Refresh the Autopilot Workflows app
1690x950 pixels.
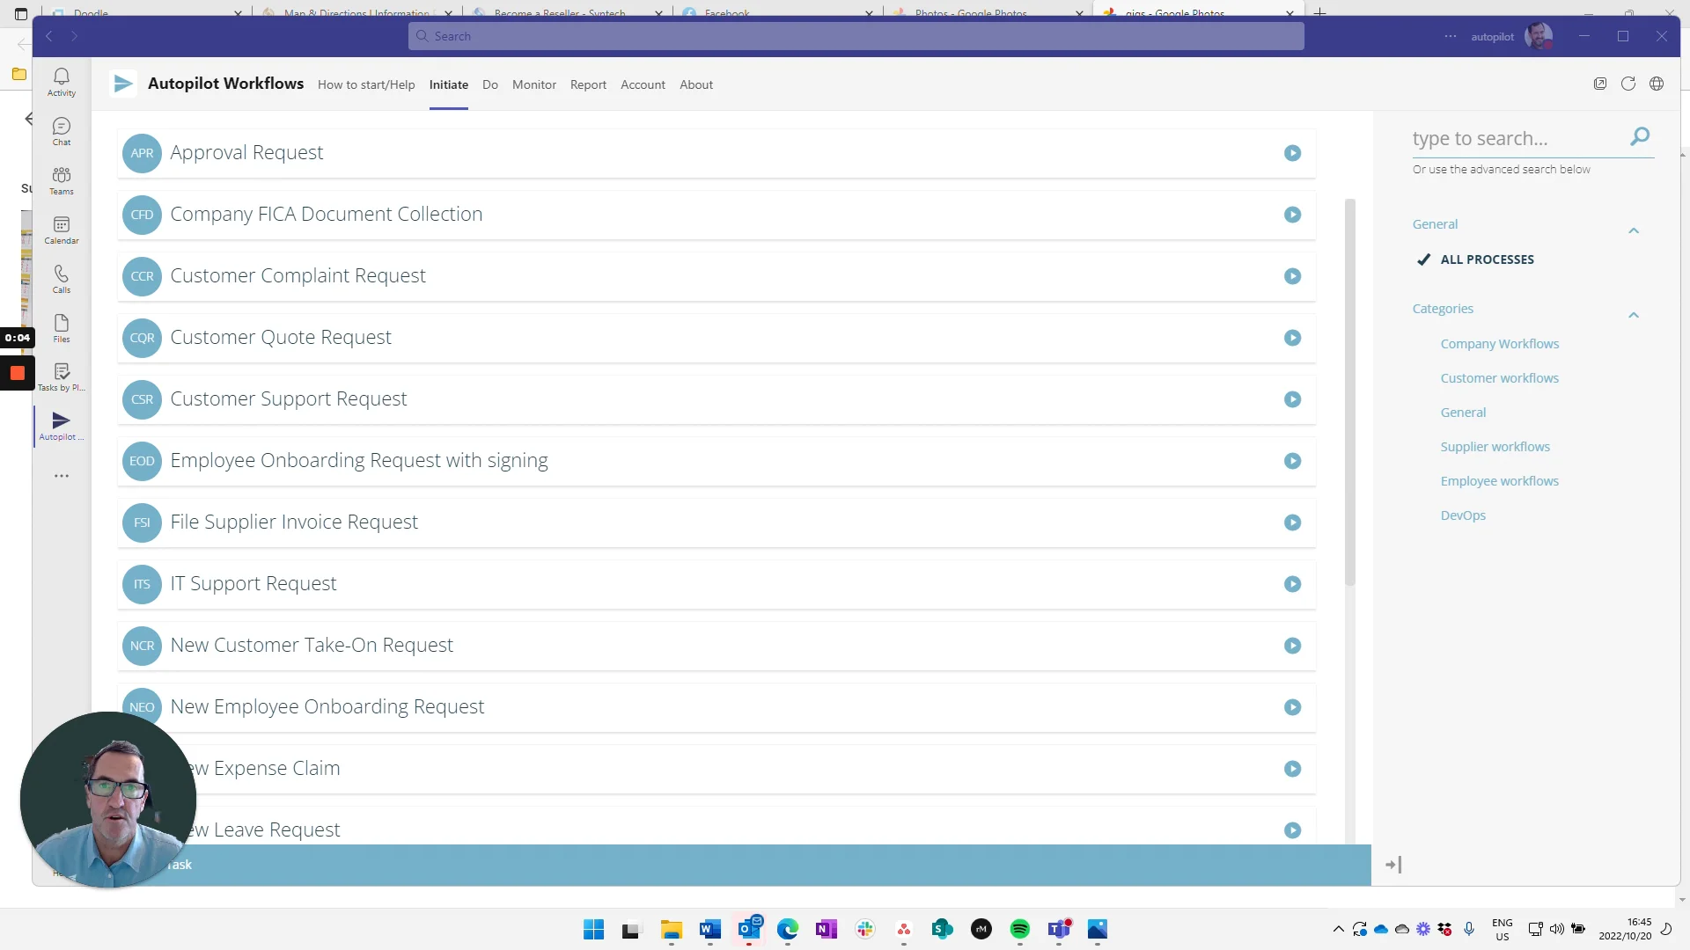(x=1628, y=83)
